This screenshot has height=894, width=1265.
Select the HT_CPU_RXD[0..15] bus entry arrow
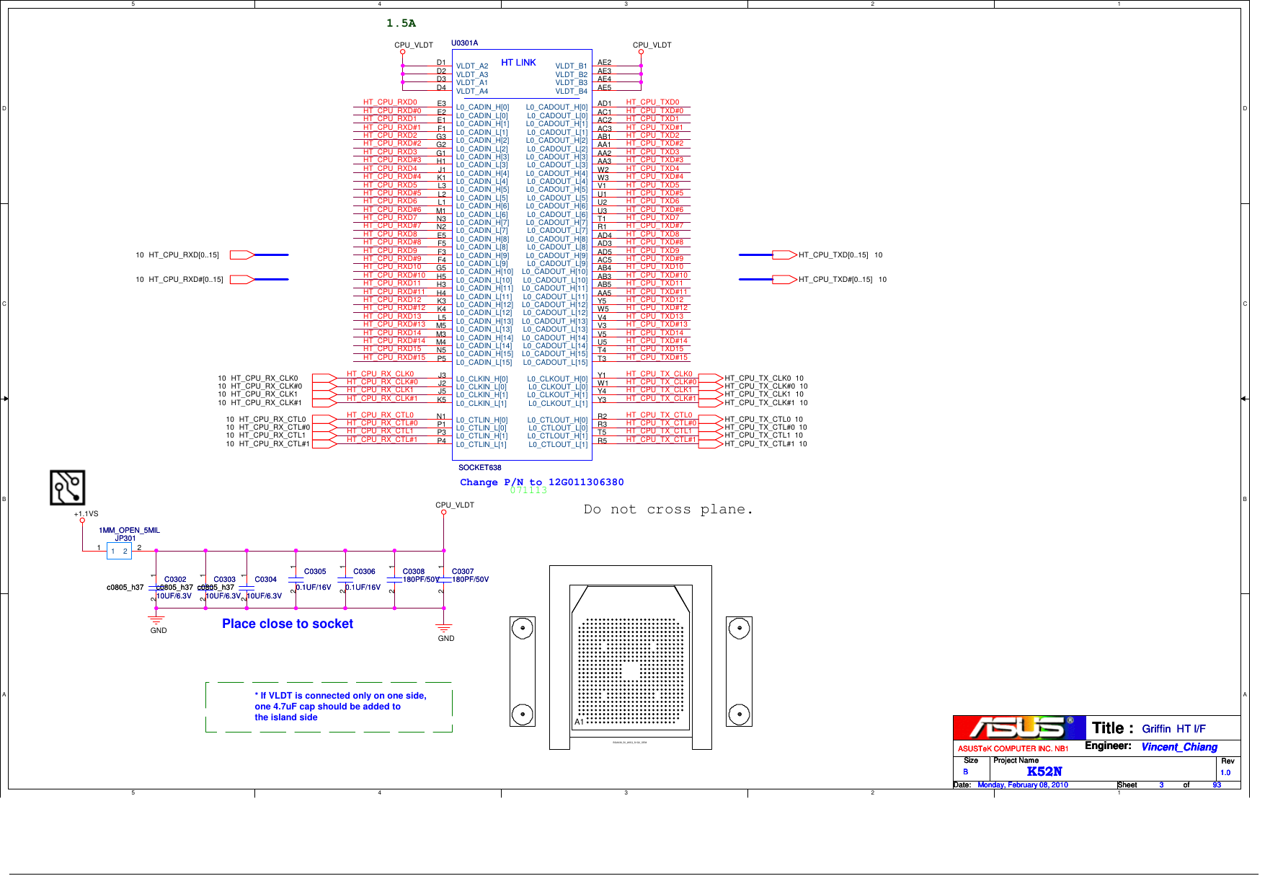click(240, 254)
